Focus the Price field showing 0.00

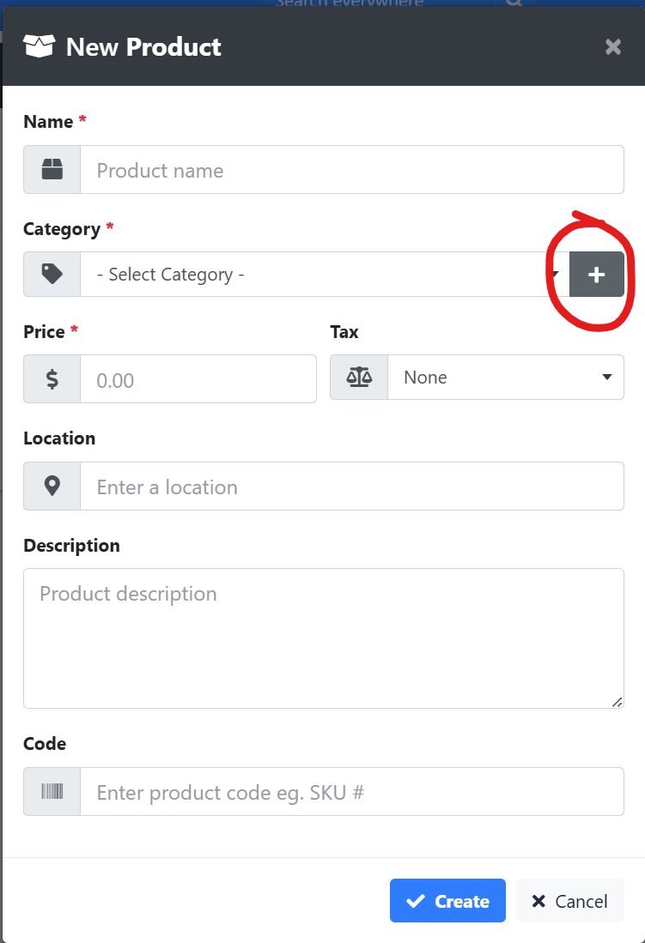click(x=198, y=379)
